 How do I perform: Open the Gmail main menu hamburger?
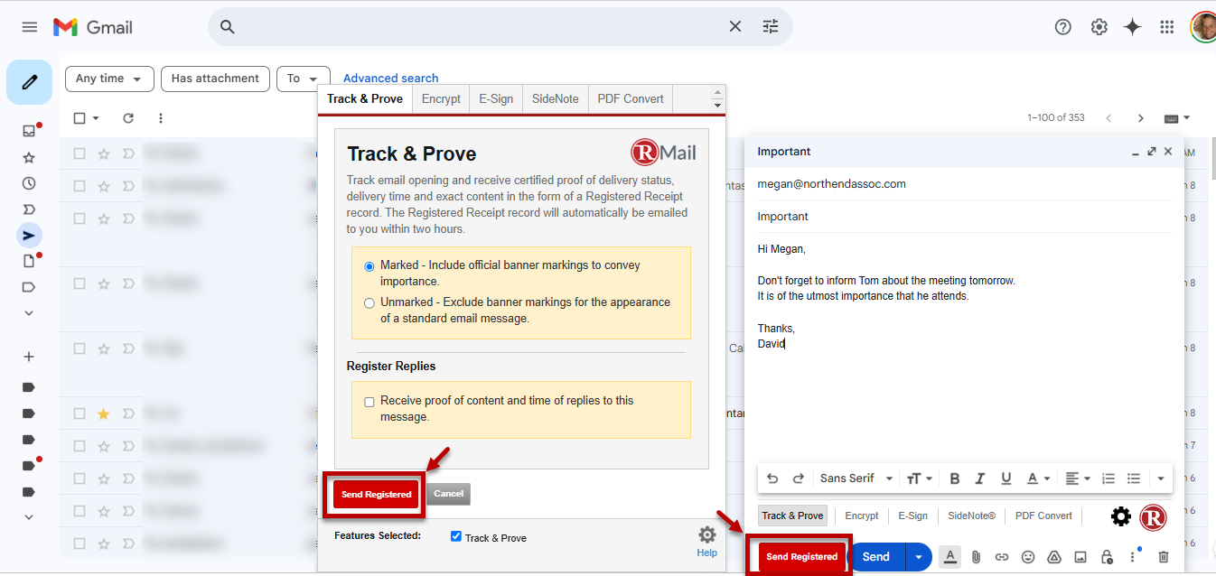point(30,27)
